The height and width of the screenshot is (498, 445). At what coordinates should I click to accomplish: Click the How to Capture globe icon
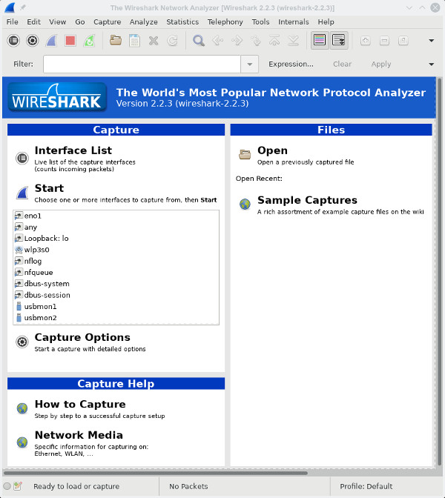pos(22,408)
